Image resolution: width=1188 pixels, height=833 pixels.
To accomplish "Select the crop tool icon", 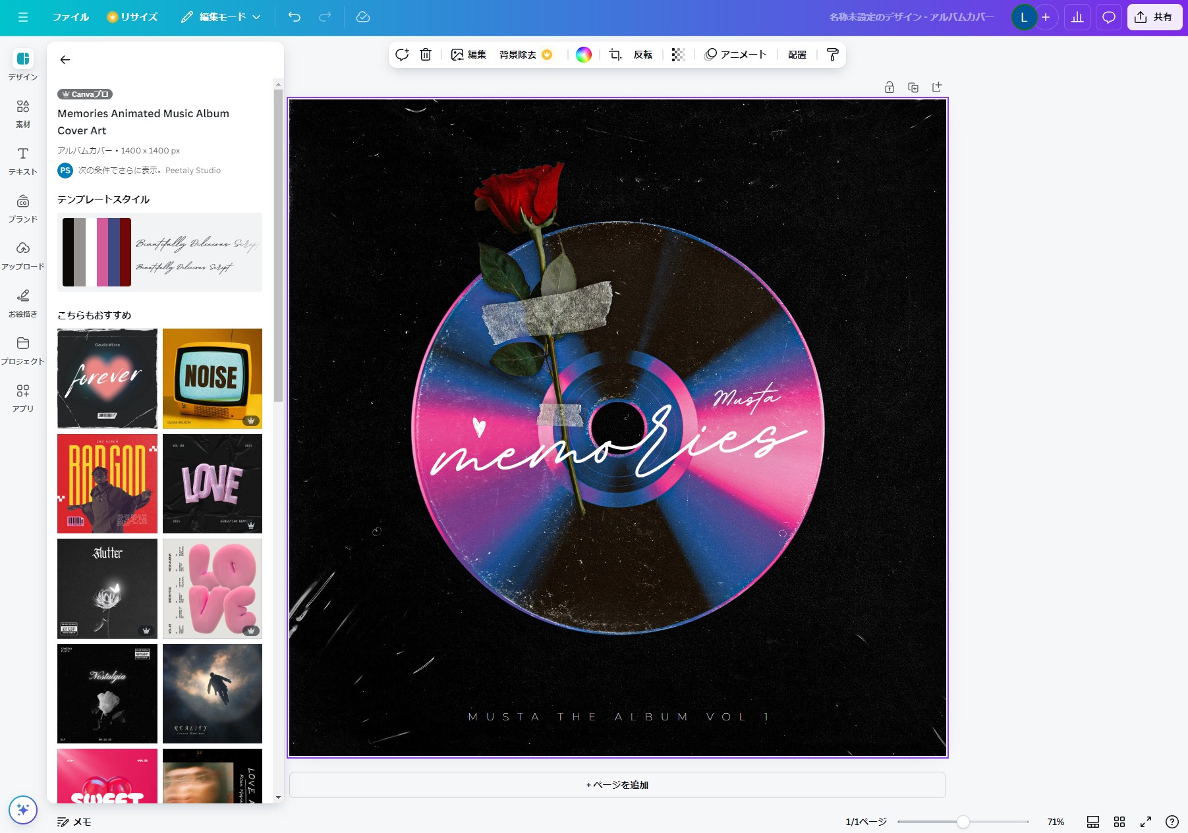I will coord(615,55).
